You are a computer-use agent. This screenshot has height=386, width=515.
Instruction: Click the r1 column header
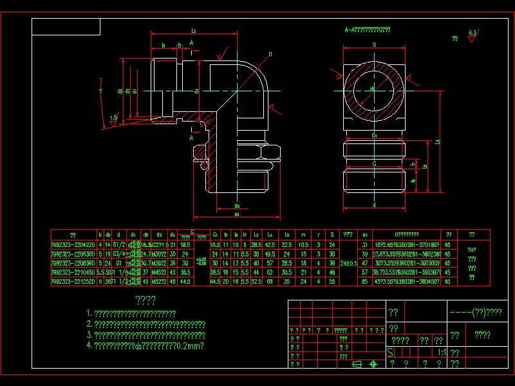click(x=303, y=235)
